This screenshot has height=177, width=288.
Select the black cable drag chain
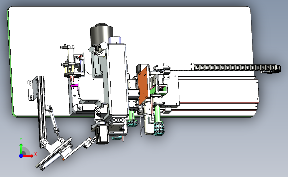click(237, 68)
